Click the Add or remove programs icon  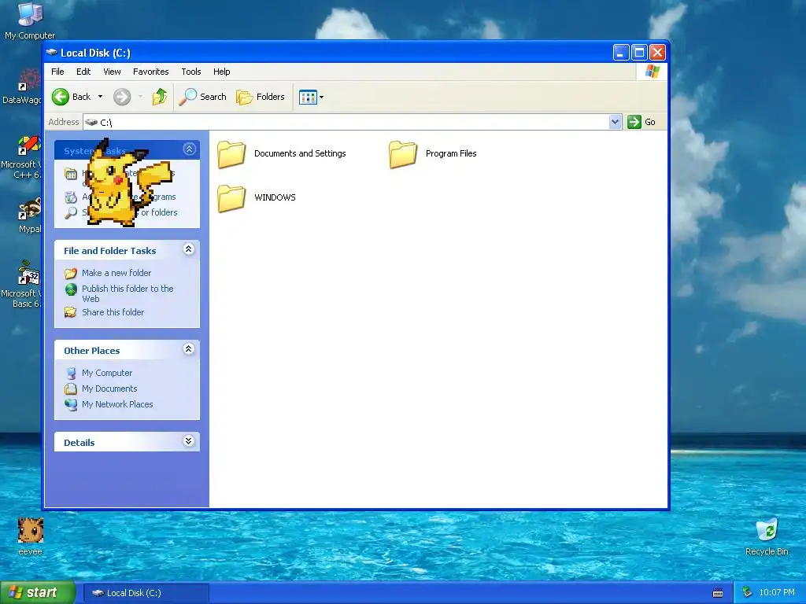[70, 197]
